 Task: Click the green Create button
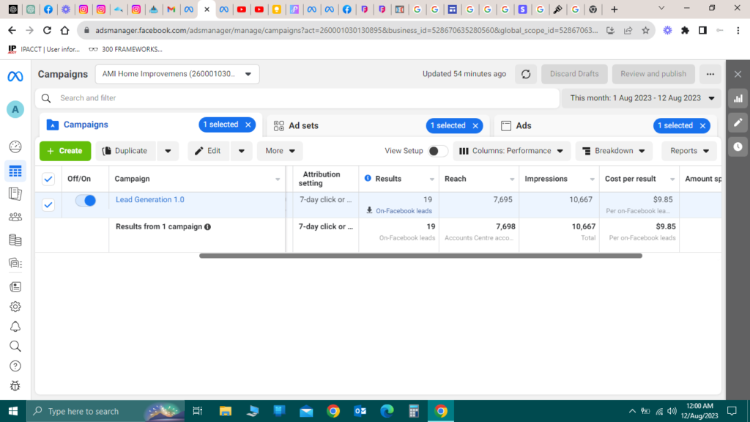click(x=65, y=151)
